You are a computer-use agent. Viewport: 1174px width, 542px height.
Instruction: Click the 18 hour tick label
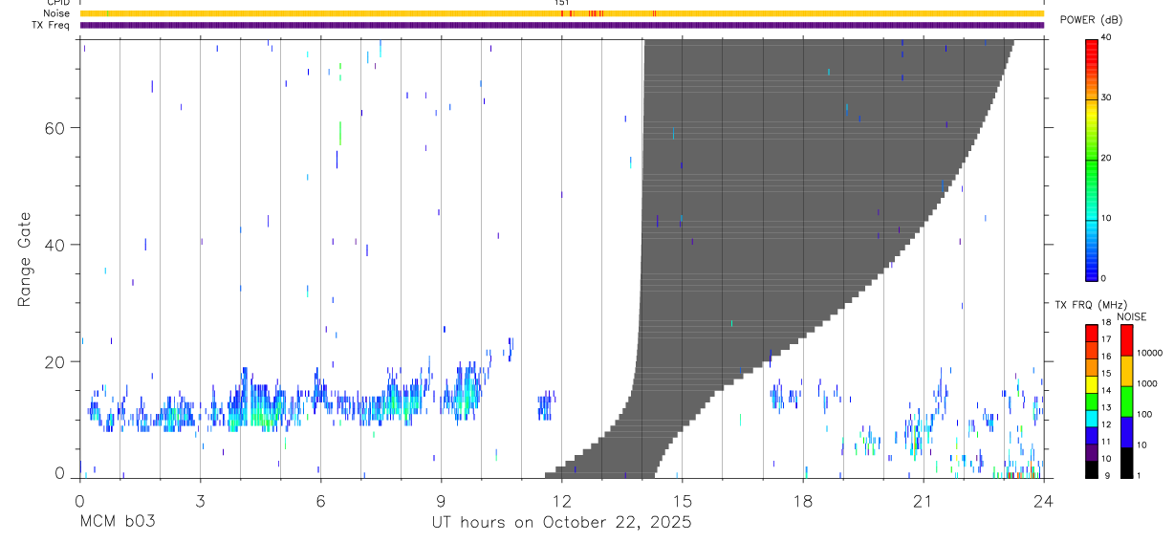[803, 500]
